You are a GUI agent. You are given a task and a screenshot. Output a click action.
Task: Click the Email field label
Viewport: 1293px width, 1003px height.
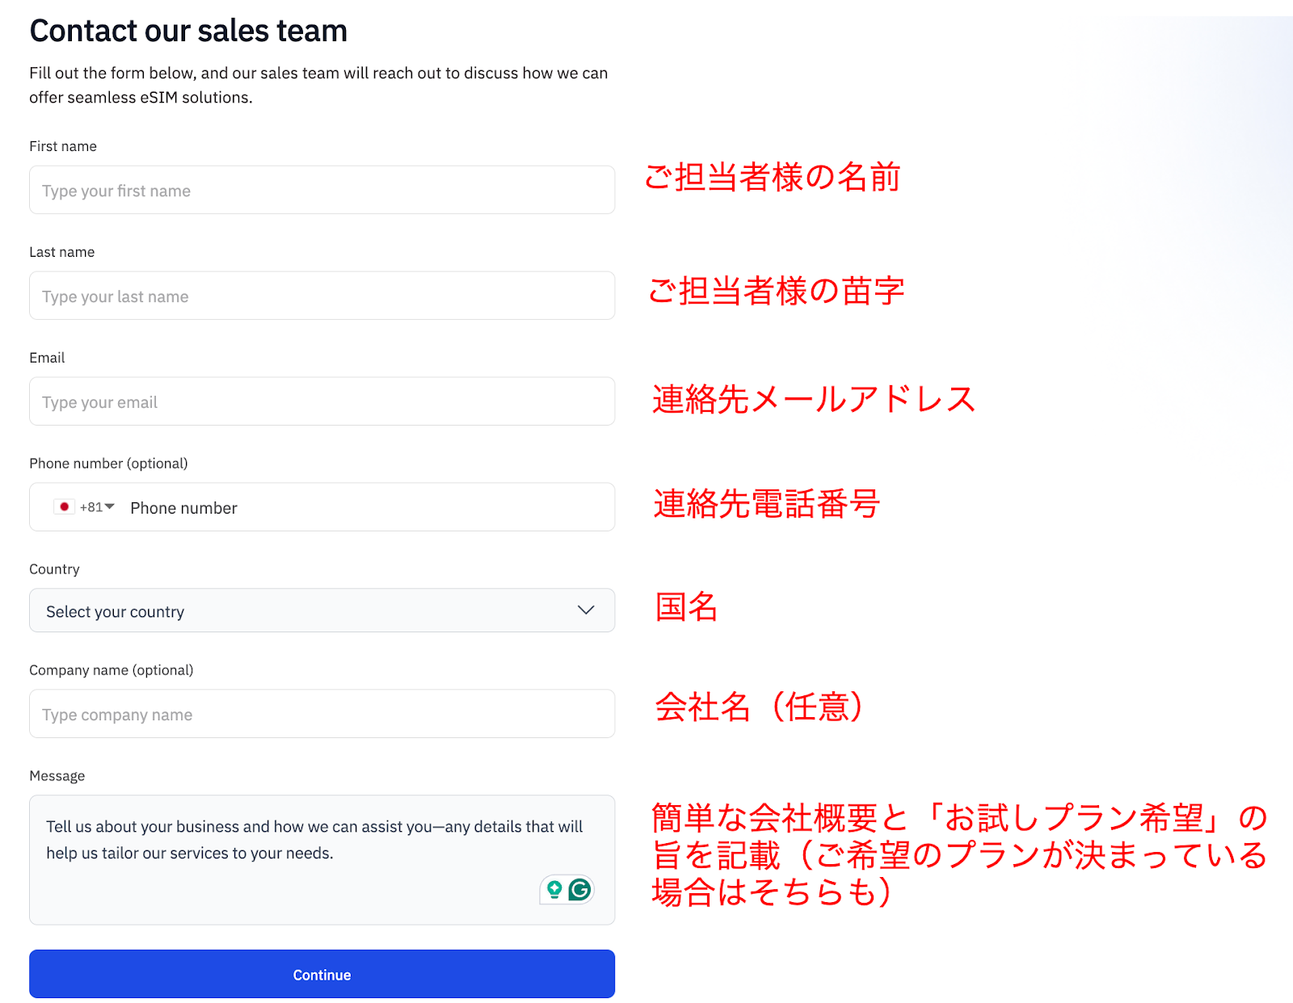(47, 357)
